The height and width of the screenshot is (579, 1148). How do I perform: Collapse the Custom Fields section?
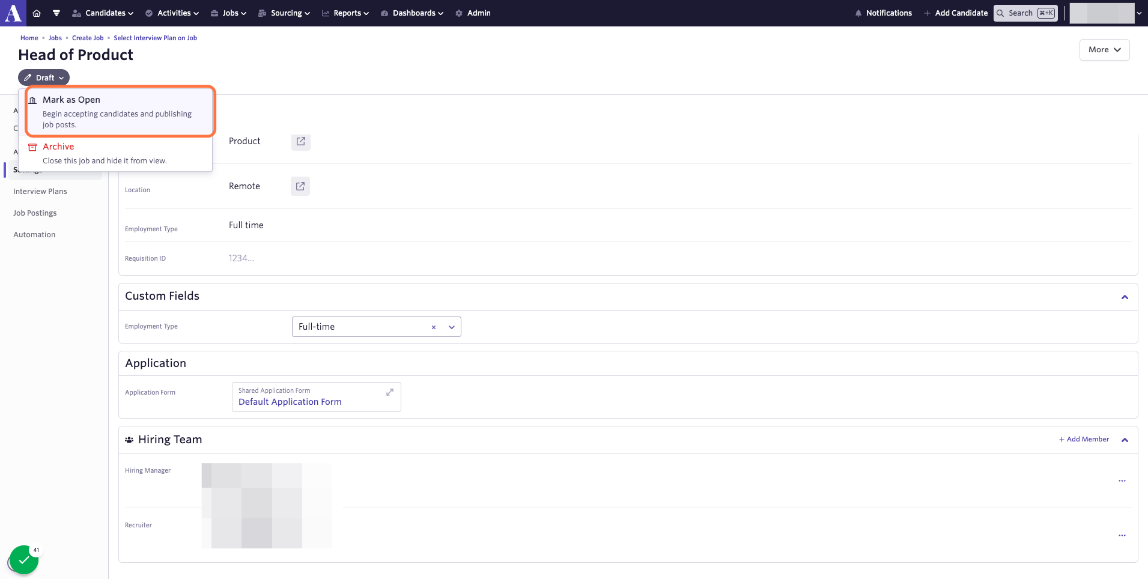point(1125,297)
